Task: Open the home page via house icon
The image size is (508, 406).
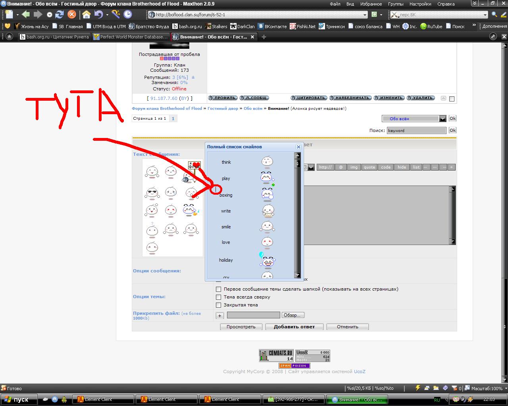Action: (x=86, y=15)
